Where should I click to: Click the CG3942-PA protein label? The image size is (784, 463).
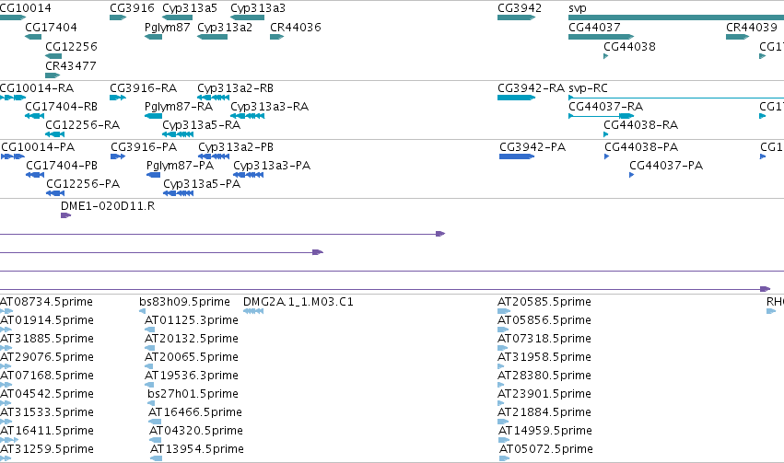532,147
